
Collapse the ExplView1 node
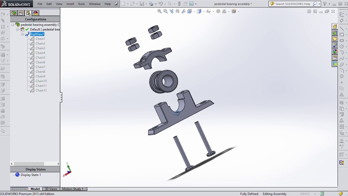point(22,34)
